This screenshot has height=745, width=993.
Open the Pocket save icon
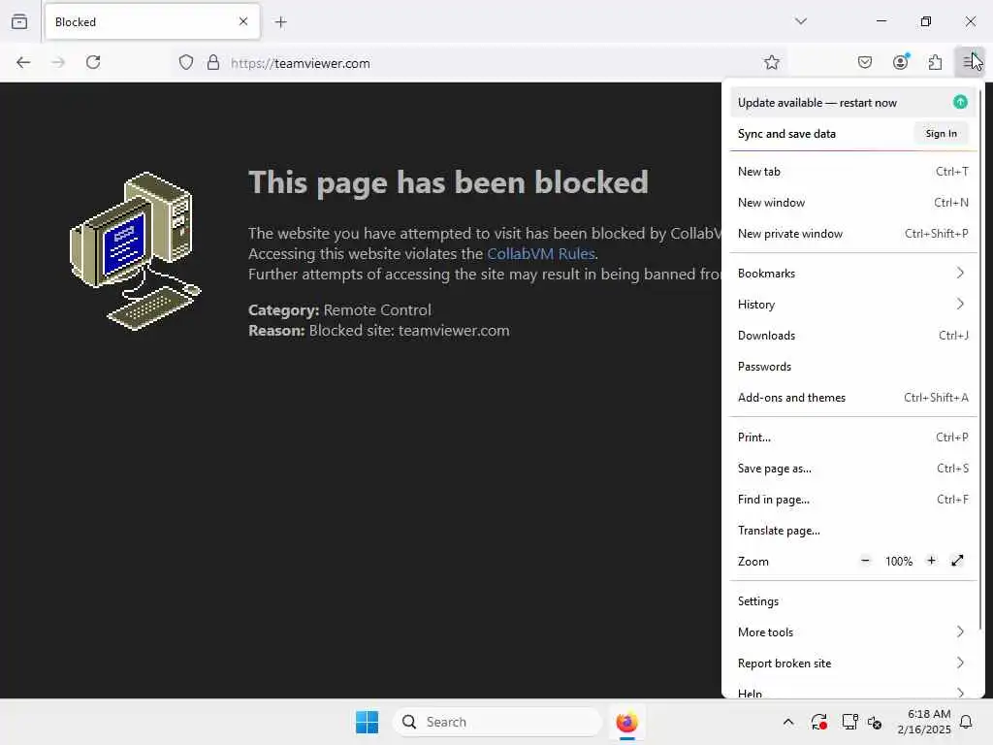pyautogui.click(x=864, y=62)
